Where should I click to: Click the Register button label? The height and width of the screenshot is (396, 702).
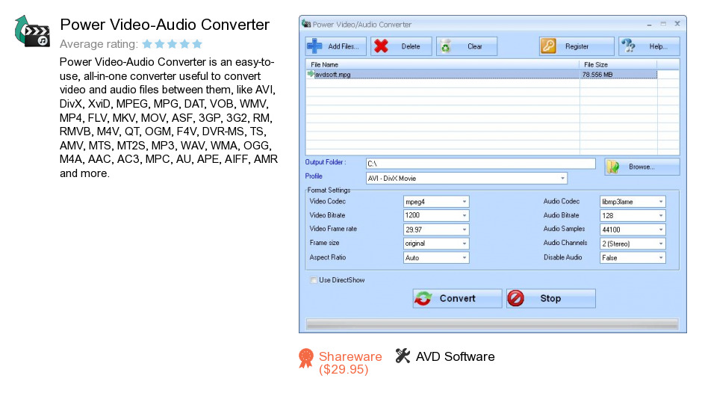(577, 46)
